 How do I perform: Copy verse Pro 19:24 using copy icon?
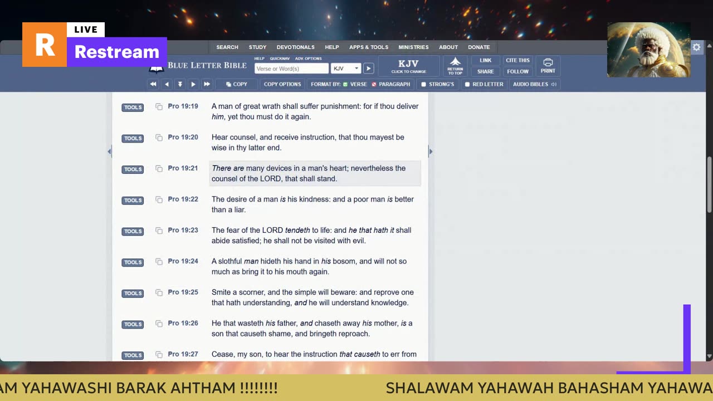159,262
